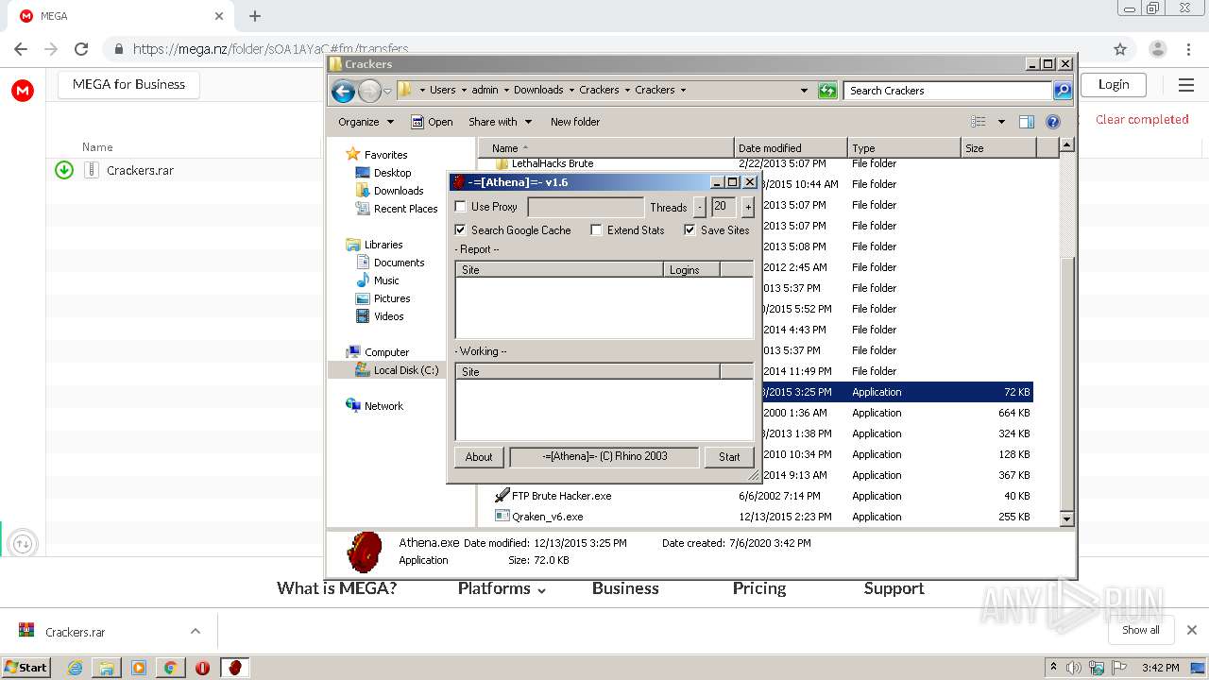The width and height of the screenshot is (1209, 680).
Task: Decrease the Threads count with minus button
Action: (x=700, y=207)
